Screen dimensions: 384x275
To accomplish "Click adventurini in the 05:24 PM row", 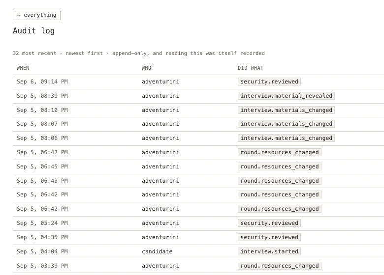I will [x=160, y=223].
